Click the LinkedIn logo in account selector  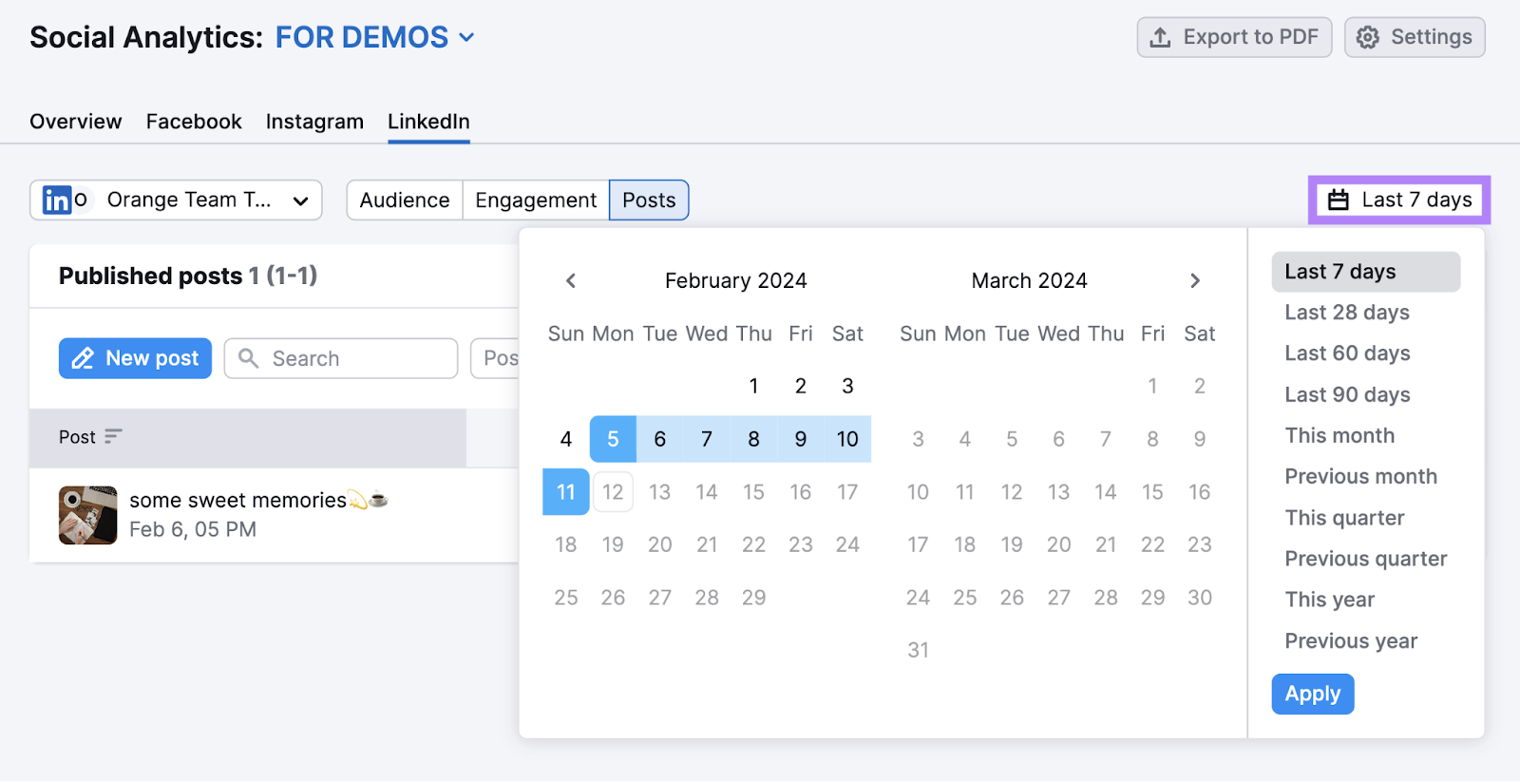click(57, 200)
